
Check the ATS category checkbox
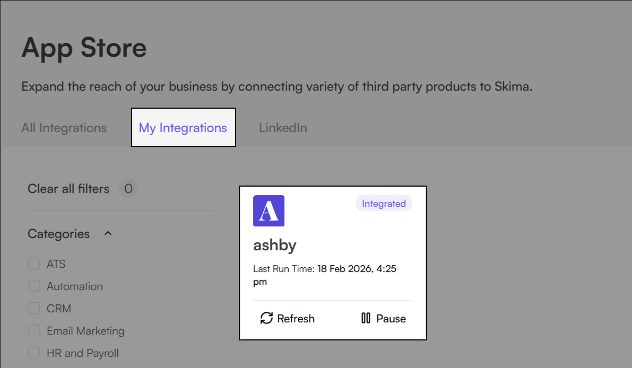click(34, 264)
